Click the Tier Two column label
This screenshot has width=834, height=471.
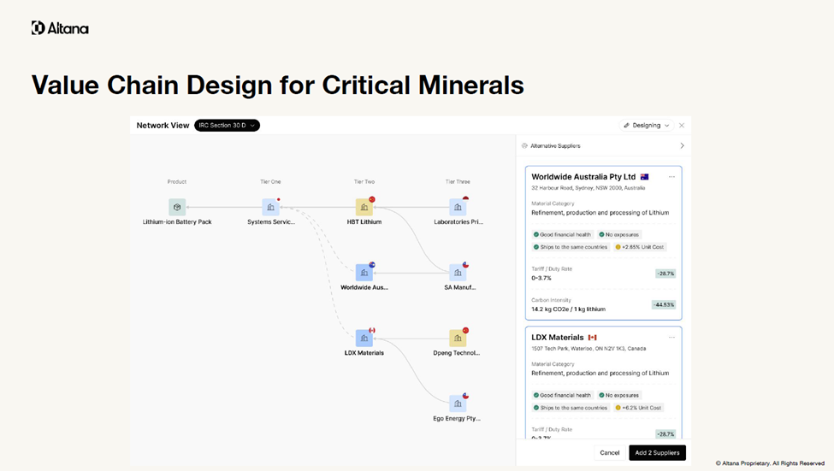364,182
